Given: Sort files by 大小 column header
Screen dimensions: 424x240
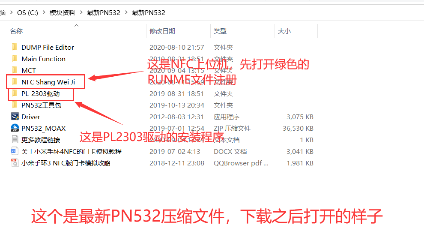Looking at the screenshot, I should coord(284,31).
